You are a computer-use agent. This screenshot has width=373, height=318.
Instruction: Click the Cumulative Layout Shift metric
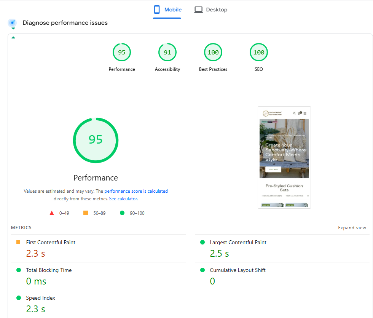tap(238, 270)
